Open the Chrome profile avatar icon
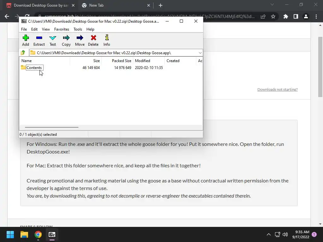 click(306, 16)
